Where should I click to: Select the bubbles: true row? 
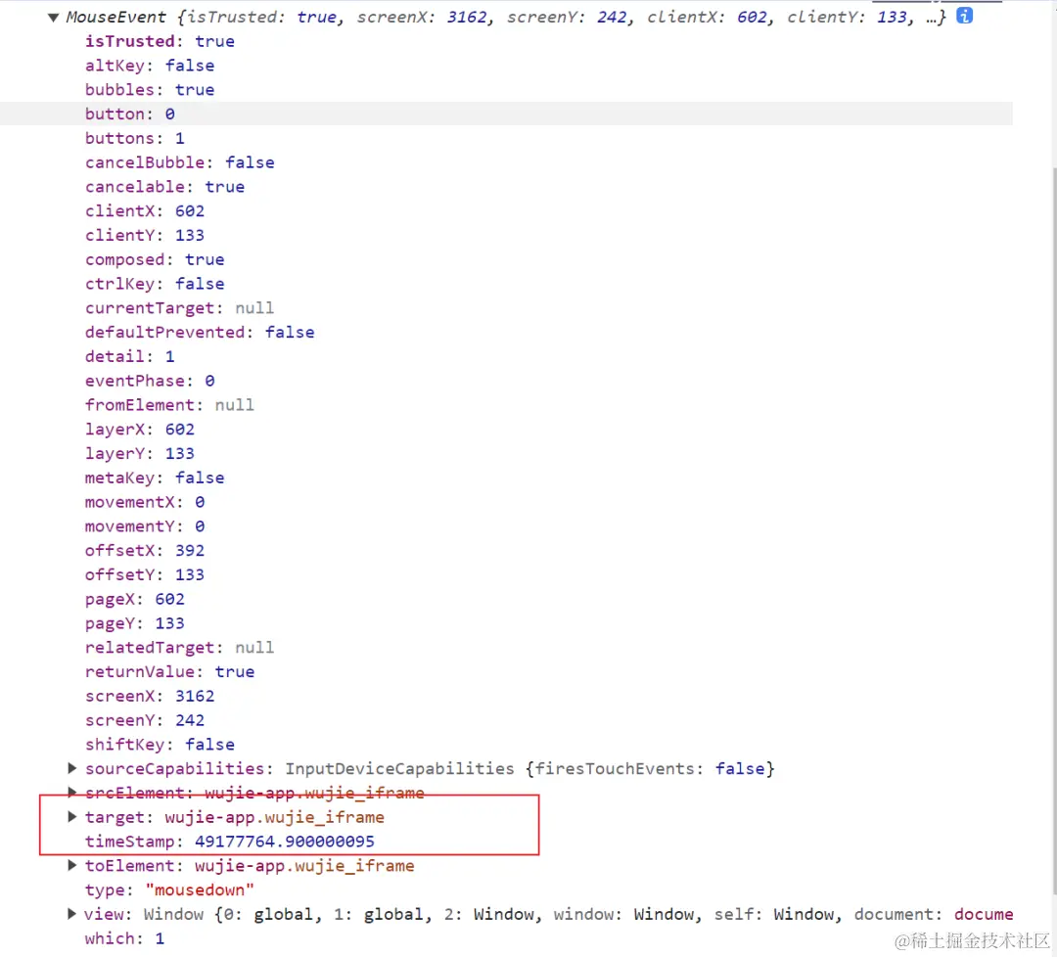click(x=150, y=90)
